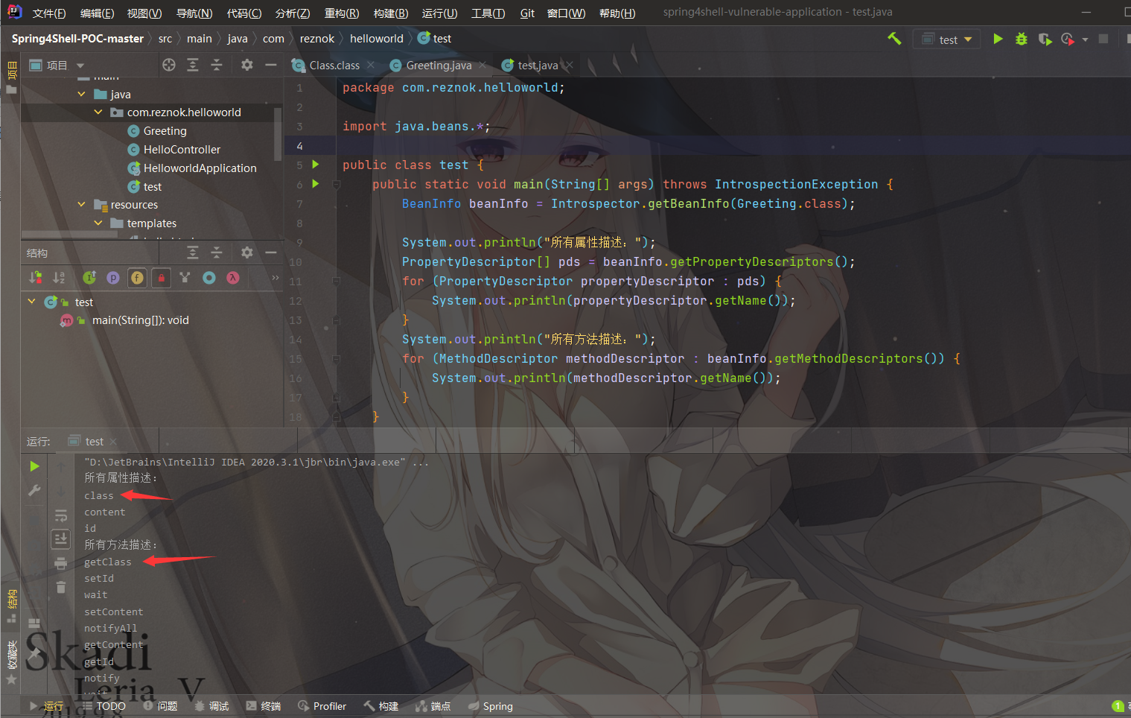
Task: Click print icon in Run console
Action: (x=61, y=563)
